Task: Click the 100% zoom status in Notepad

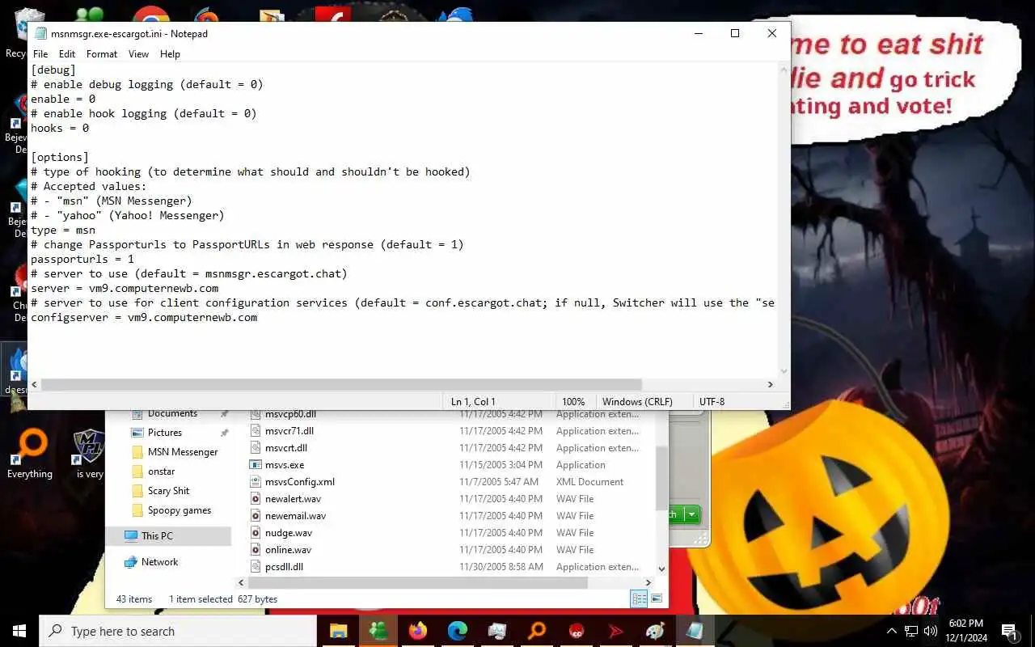Action: coord(573,402)
